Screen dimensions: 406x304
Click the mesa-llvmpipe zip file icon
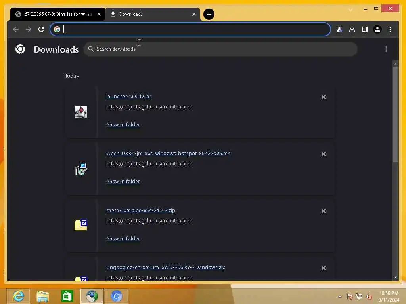pos(81,225)
